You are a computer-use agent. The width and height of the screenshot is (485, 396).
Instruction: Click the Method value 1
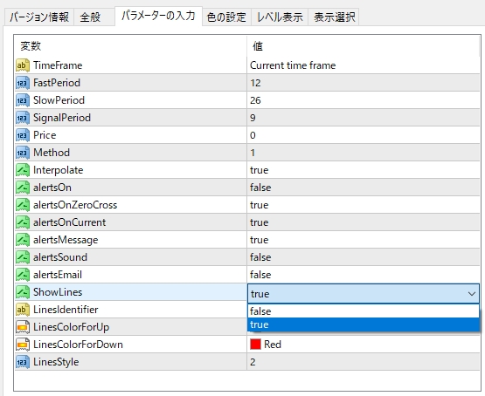pos(253,153)
